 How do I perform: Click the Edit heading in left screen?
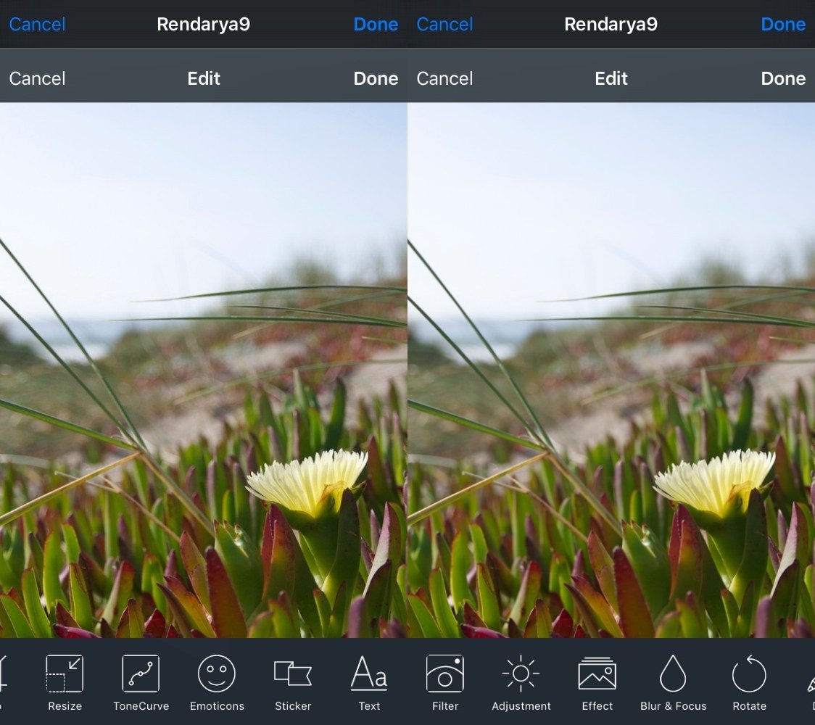(x=204, y=78)
